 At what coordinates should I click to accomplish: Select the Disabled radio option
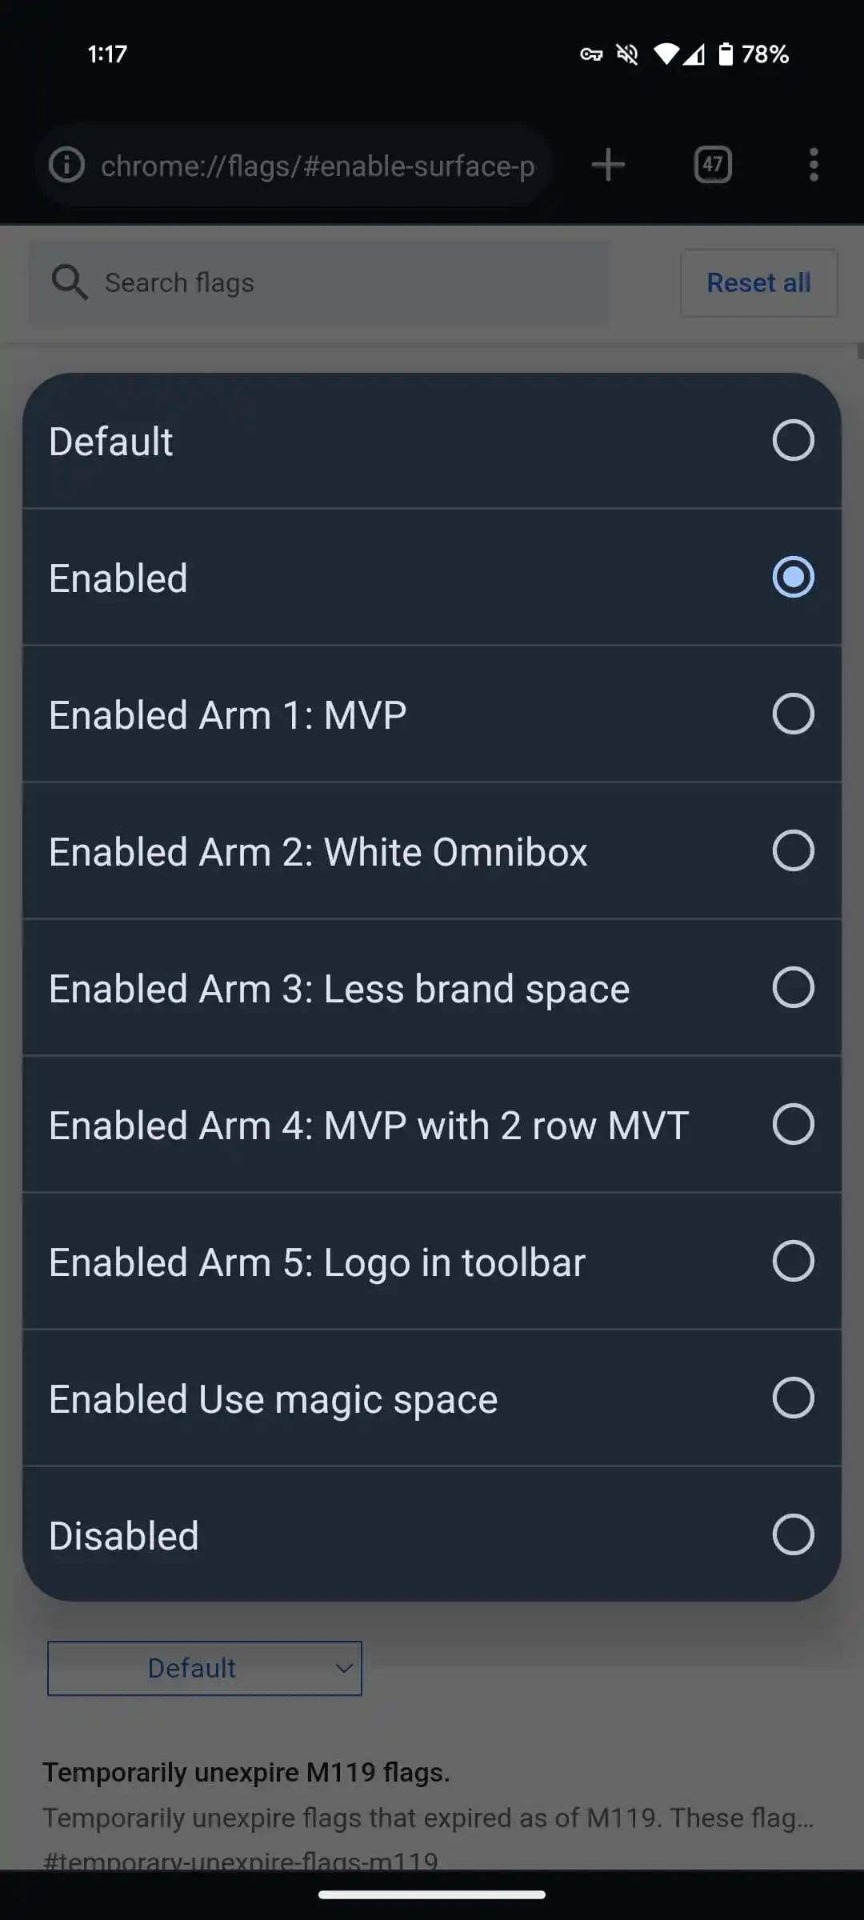pos(793,1534)
